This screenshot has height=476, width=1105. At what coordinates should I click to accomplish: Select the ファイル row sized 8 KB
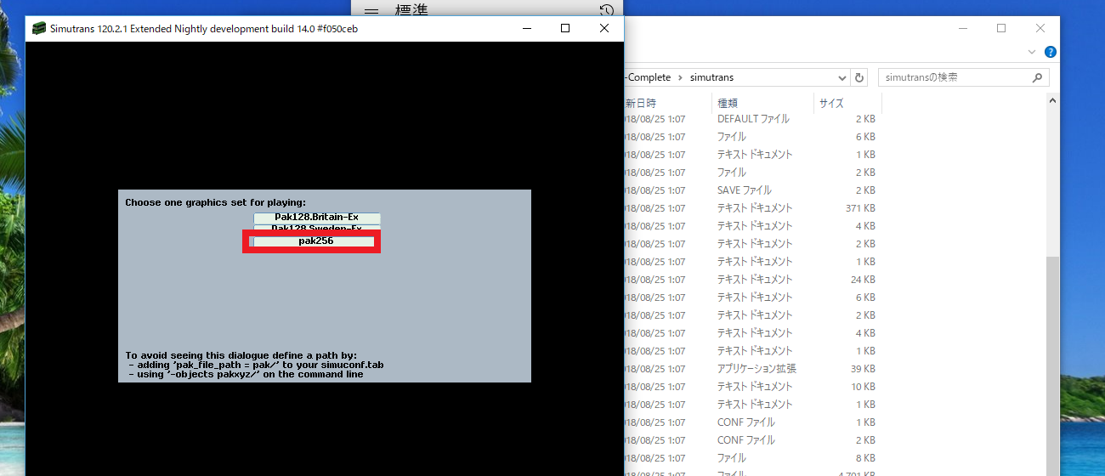pyautogui.click(x=753, y=458)
